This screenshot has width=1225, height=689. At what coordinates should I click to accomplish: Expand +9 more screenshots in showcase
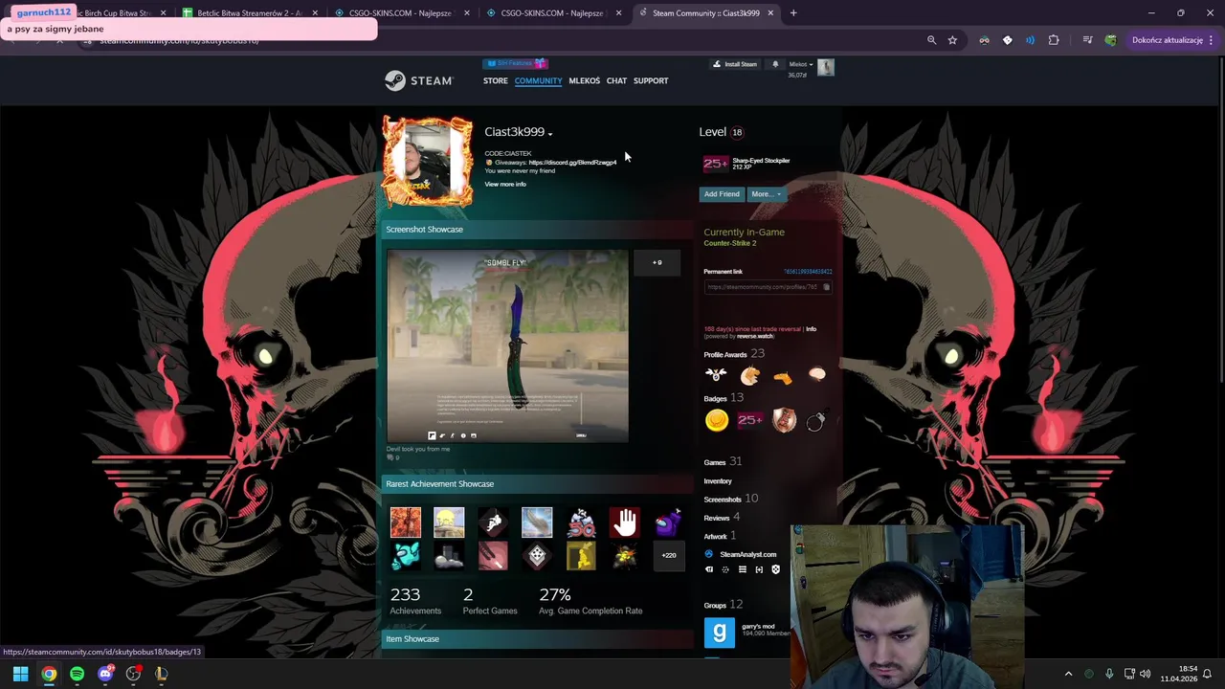click(657, 262)
